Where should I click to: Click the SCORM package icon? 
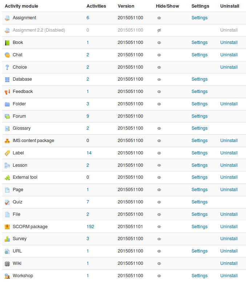7,227
